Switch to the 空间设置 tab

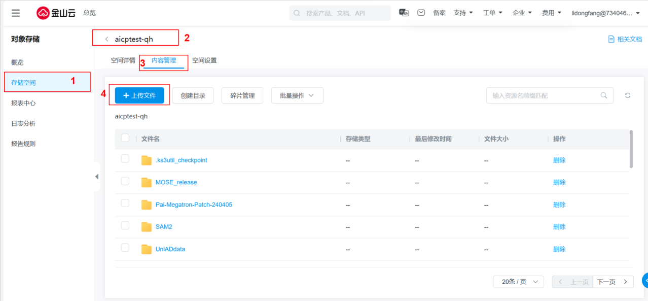pyautogui.click(x=204, y=60)
